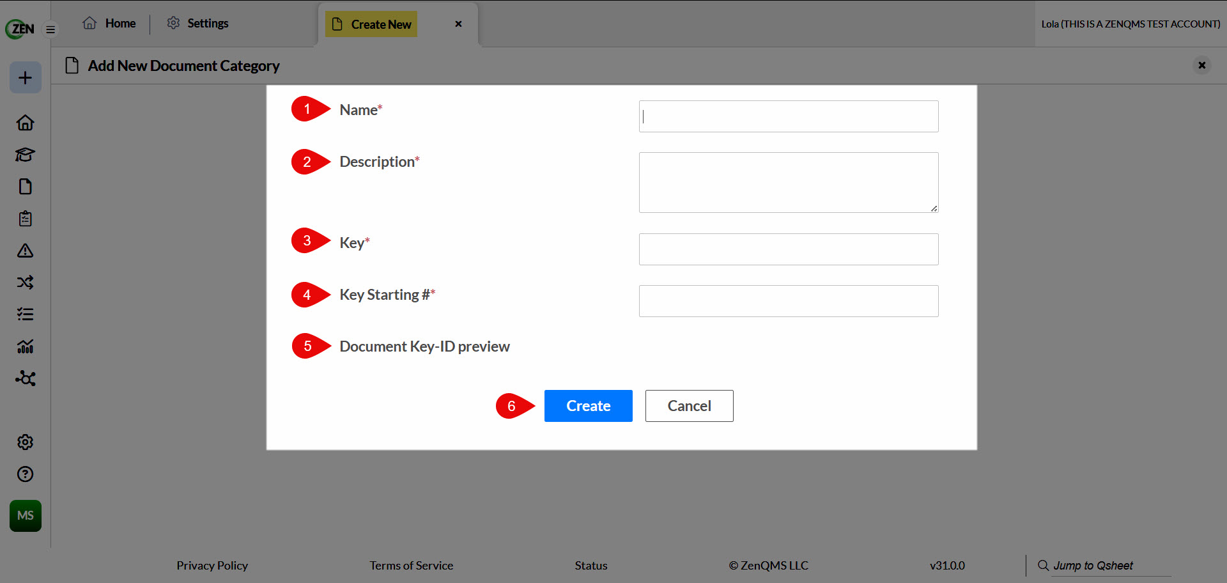The height and width of the screenshot is (583, 1227).
Task: Click the Add New Document Category title
Action: (x=184, y=66)
